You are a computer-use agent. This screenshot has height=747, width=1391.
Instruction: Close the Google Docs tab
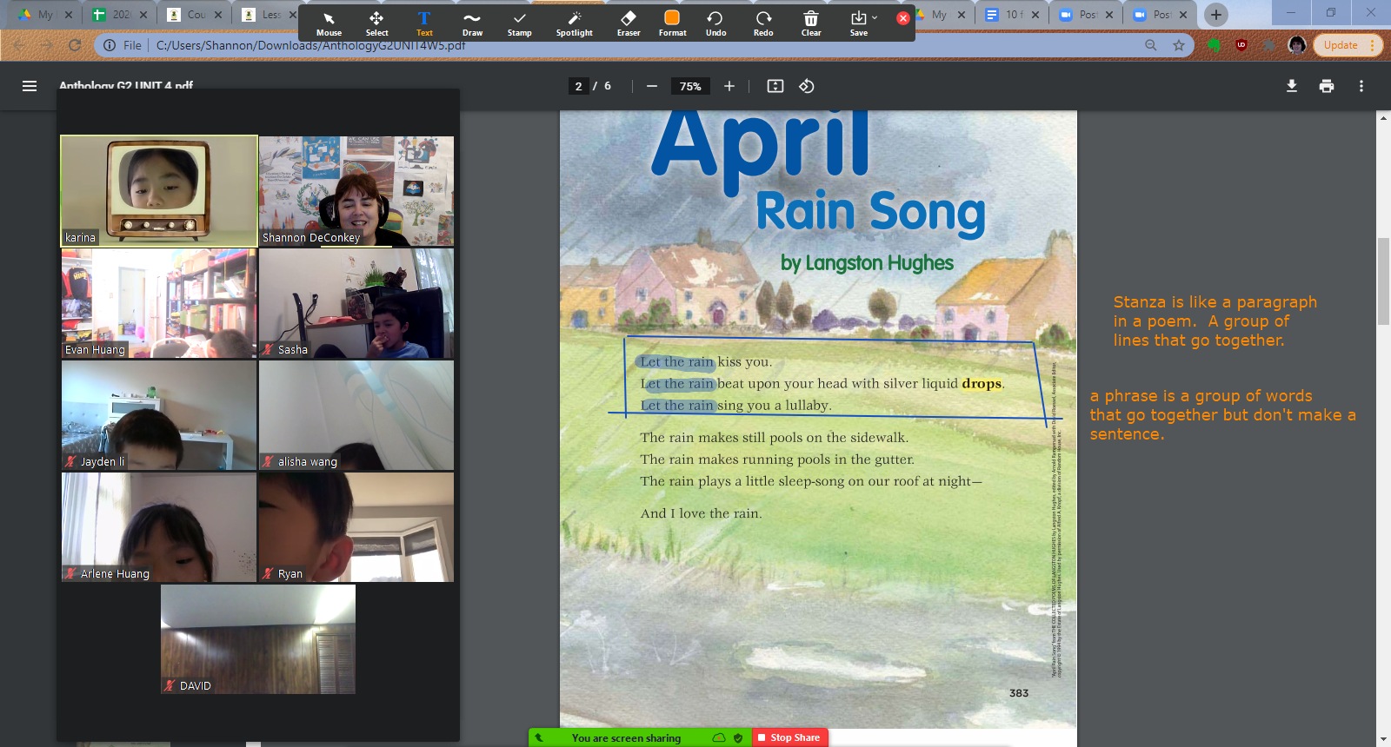(1035, 15)
